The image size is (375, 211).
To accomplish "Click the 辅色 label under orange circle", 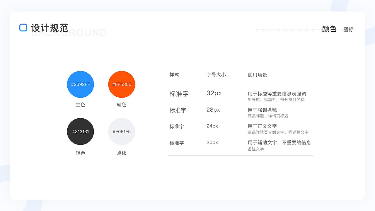I will pyautogui.click(x=122, y=104).
